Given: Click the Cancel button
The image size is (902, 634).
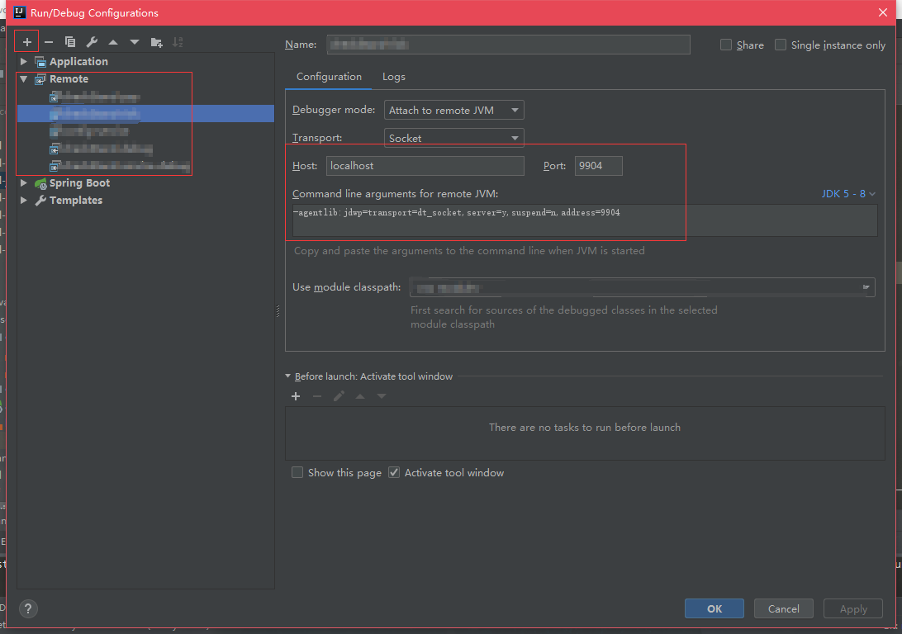Looking at the screenshot, I should (784, 608).
